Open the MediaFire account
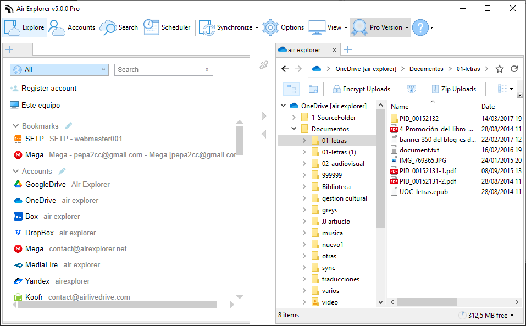 coord(57,265)
